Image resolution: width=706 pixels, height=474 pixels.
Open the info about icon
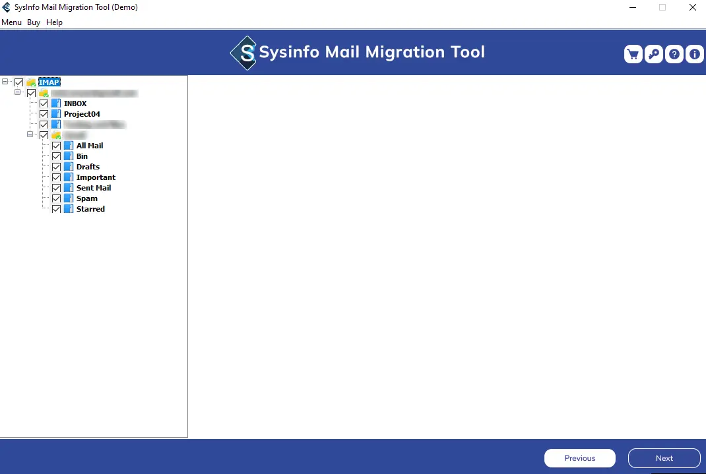tap(695, 55)
